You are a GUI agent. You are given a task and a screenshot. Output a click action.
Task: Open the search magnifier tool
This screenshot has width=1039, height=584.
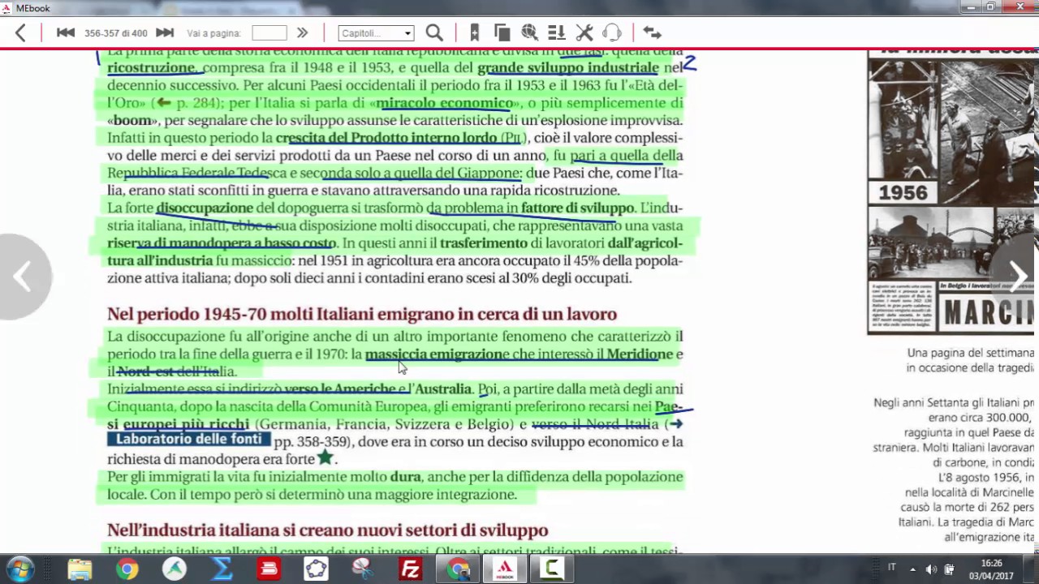pos(434,32)
